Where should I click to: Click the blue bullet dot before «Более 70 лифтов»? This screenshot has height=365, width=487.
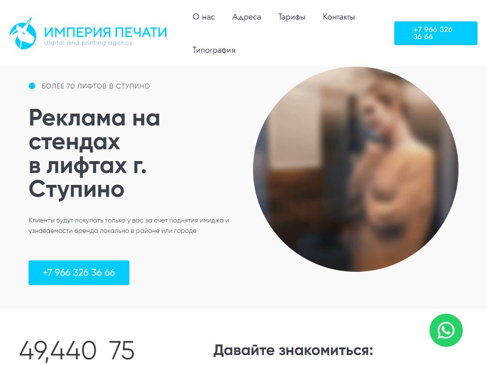32,86
